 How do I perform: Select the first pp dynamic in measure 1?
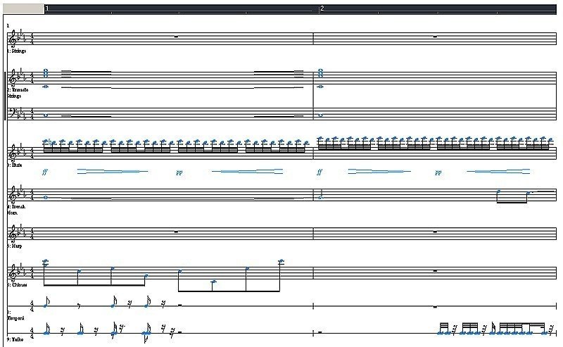tap(179, 172)
